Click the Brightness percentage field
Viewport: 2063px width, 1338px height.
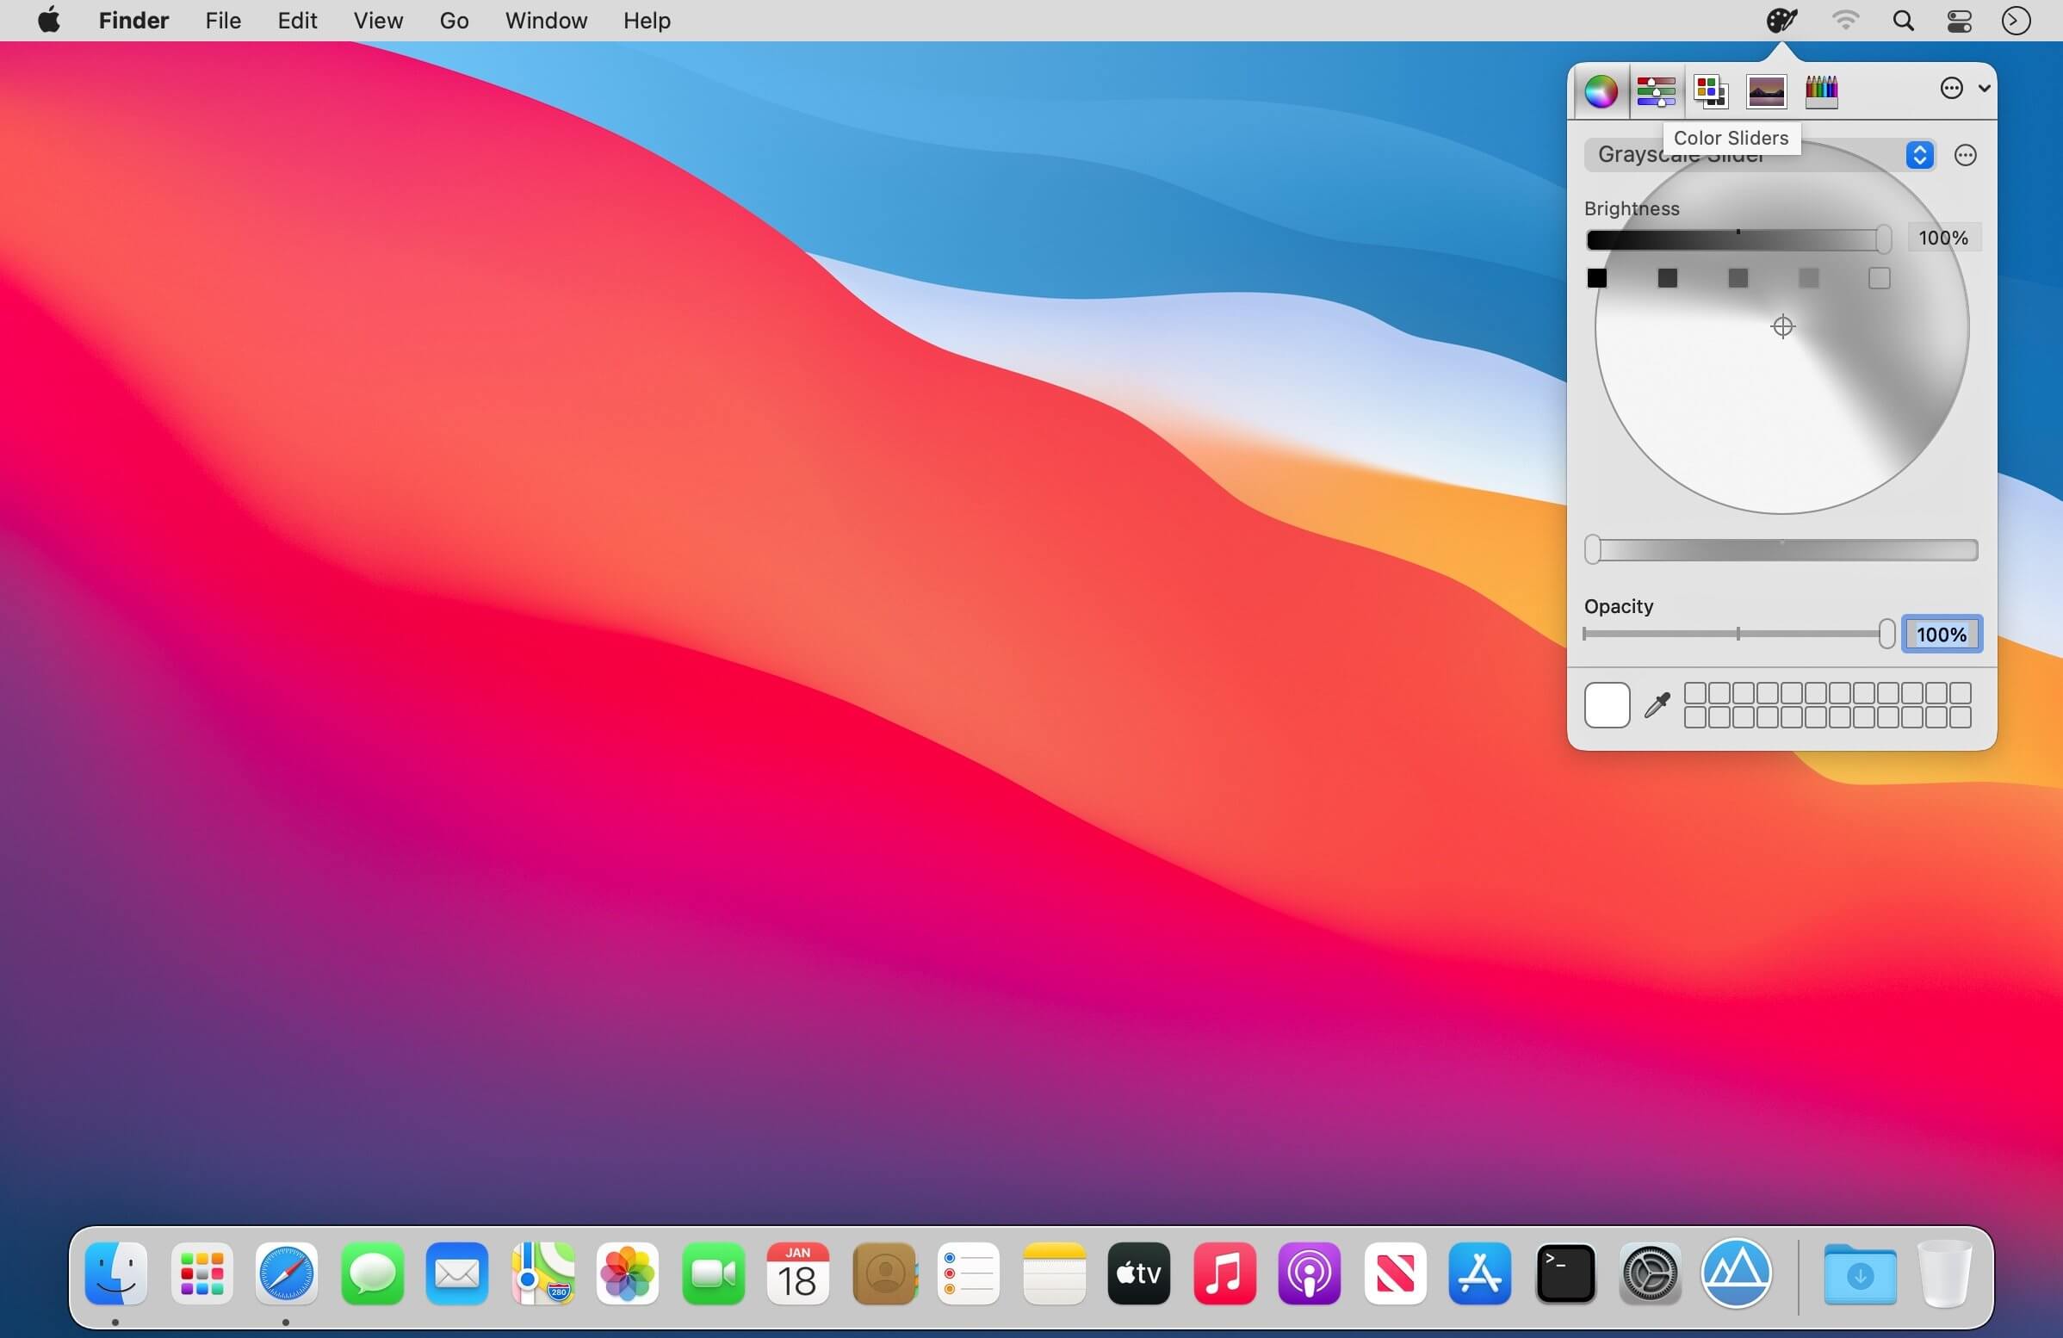coord(1943,238)
